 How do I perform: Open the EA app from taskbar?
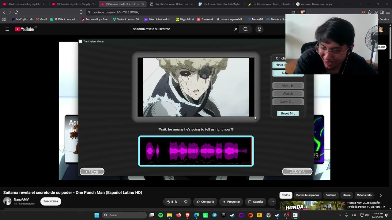[x=251, y=215]
